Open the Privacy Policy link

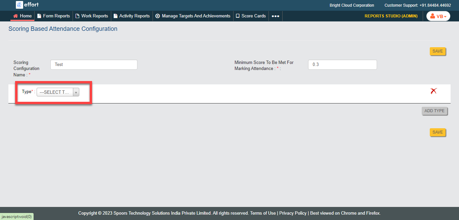pos(293,213)
